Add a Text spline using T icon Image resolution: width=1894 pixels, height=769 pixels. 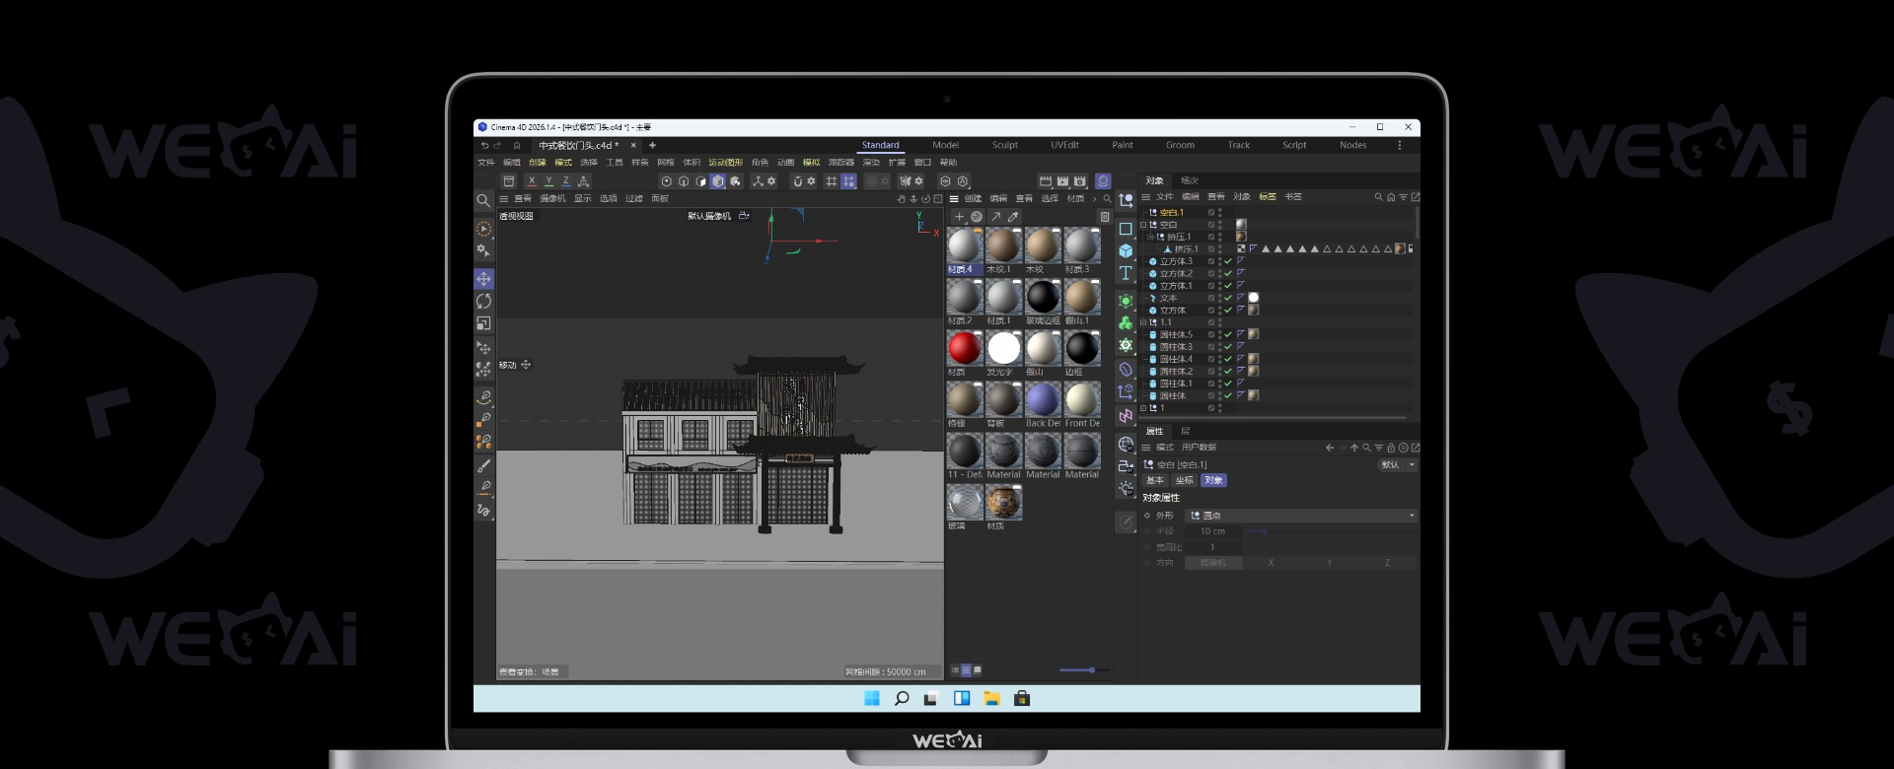tap(1126, 273)
